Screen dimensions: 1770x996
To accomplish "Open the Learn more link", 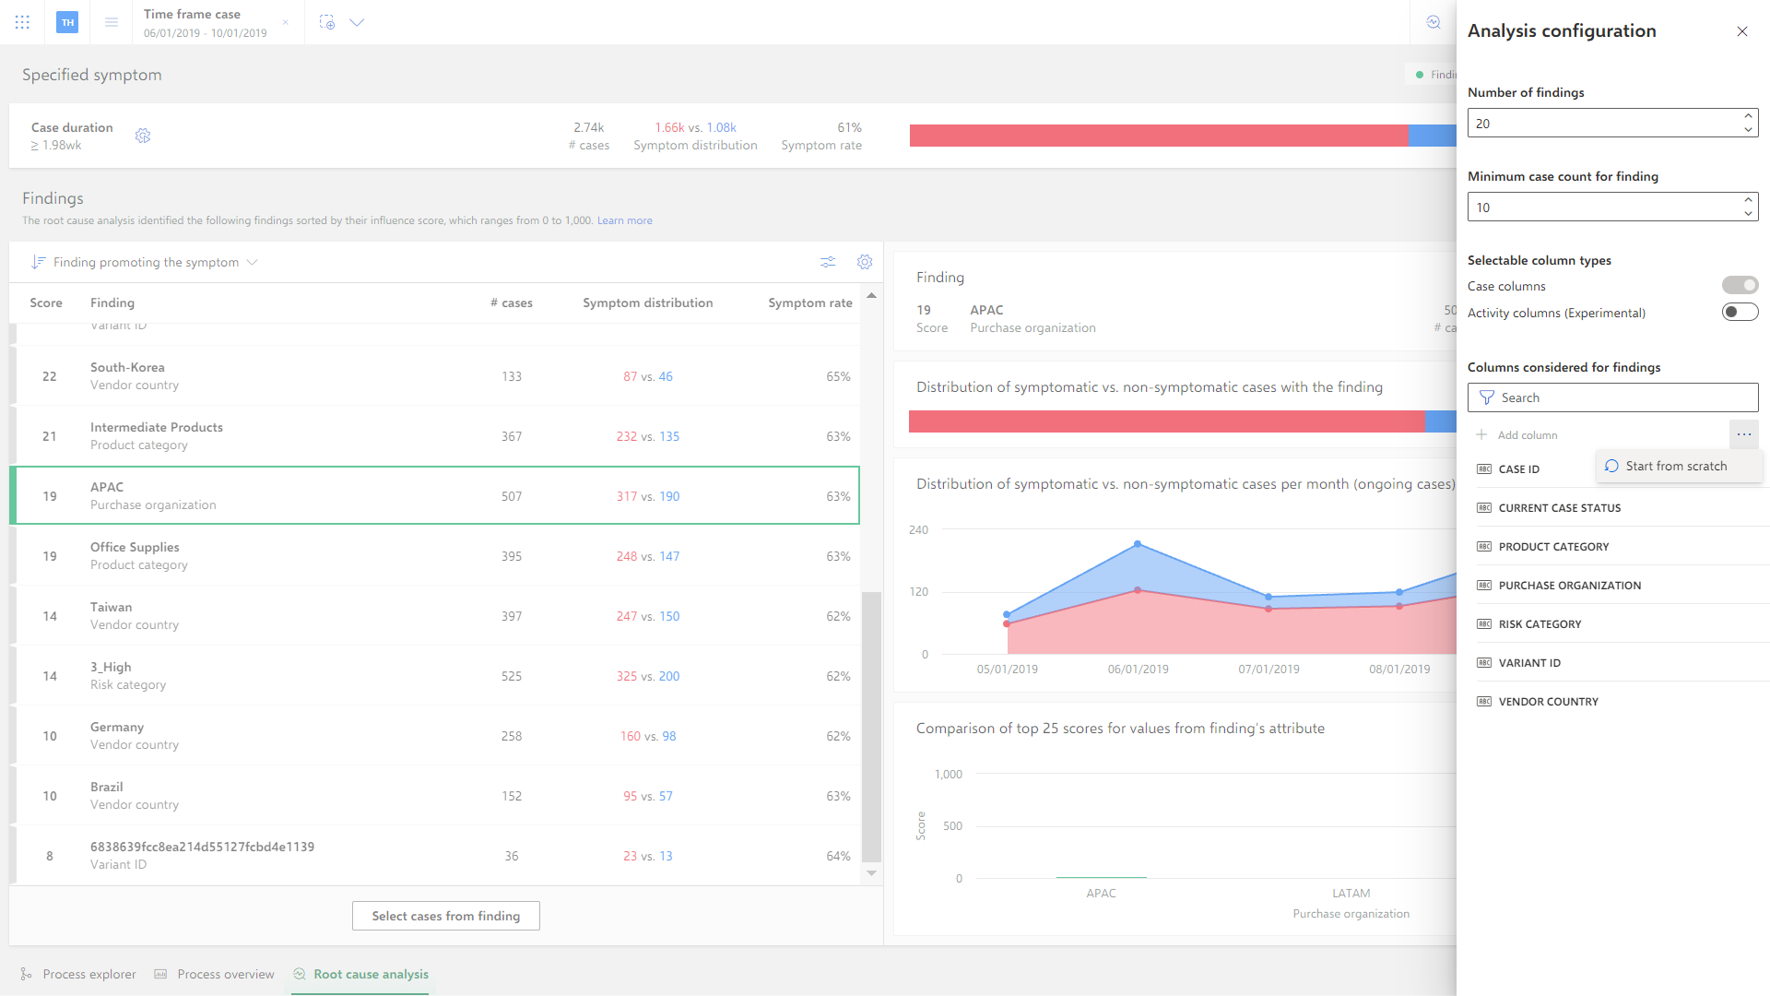I will pyautogui.click(x=624, y=220).
